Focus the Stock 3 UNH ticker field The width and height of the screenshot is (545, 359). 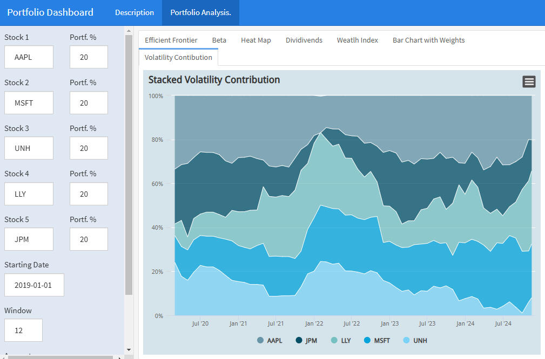tap(29, 148)
